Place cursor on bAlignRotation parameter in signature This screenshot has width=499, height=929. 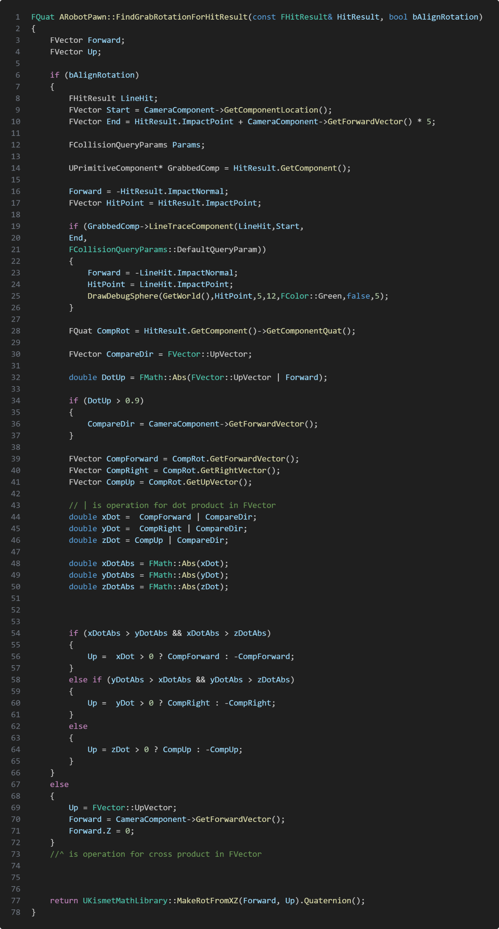coord(445,17)
